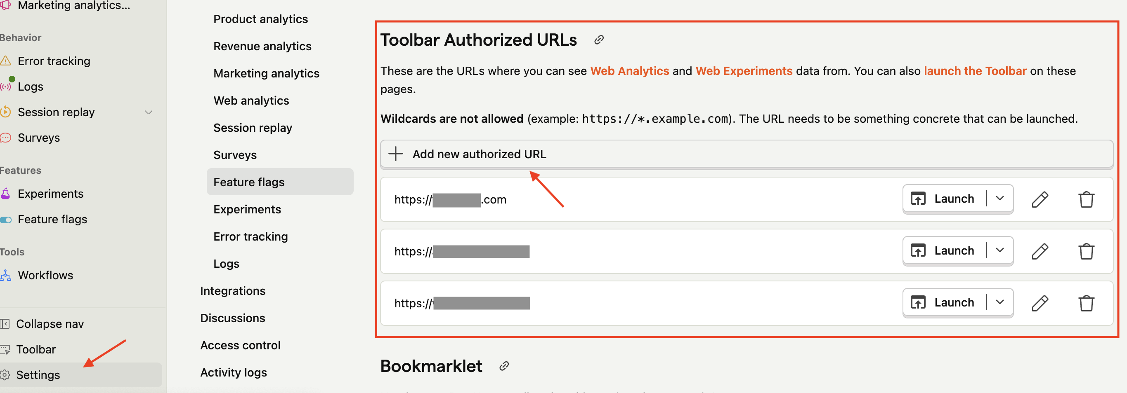
Task: Copy link icon next to Toolbar Authorized URLs heading
Action: click(x=599, y=40)
